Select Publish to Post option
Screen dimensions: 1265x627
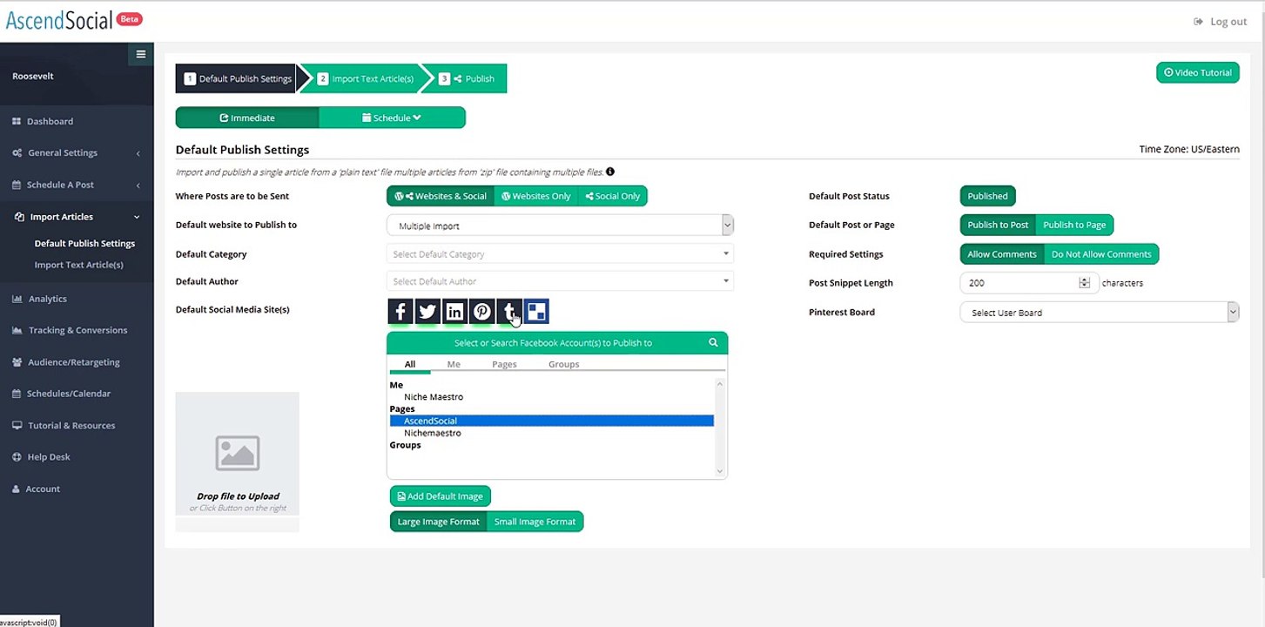(x=998, y=225)
